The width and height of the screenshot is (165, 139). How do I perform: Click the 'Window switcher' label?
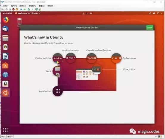pos(43,58)
